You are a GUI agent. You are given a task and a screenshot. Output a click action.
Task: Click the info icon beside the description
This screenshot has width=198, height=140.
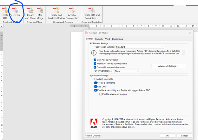pos(94,52)
